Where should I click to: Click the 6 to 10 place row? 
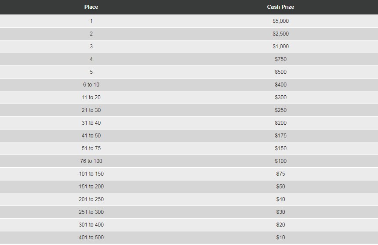[x=91, y=84]
